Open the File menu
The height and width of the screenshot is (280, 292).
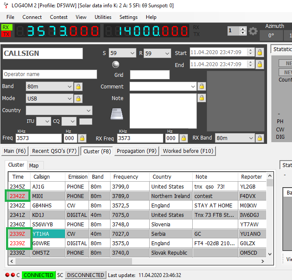(x=10, y=17)
